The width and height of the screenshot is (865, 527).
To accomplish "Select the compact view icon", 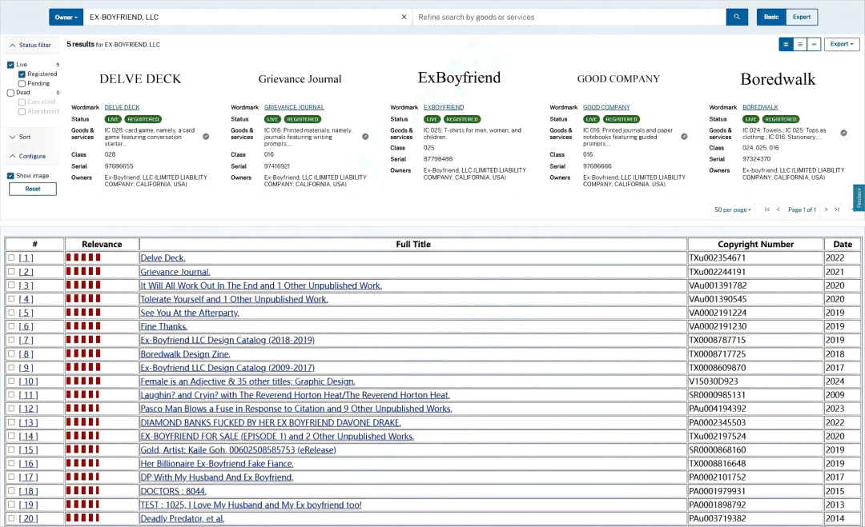I will 814,45.
